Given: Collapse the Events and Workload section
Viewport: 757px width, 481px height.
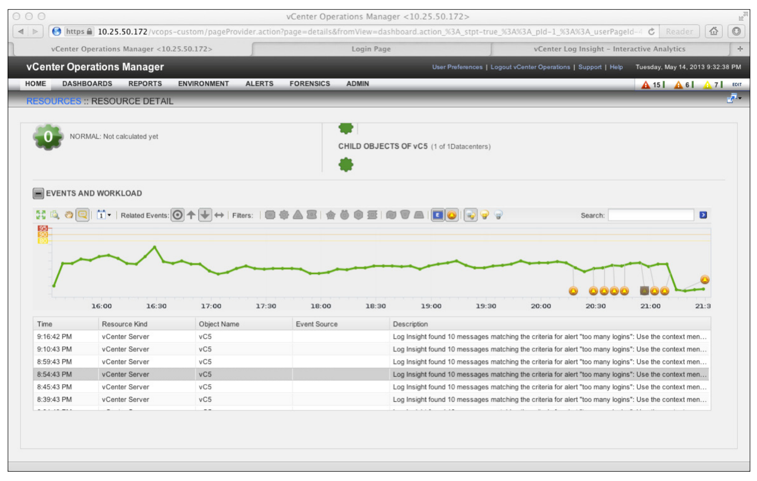Looking at the screenshot, I should click(38, 193).
